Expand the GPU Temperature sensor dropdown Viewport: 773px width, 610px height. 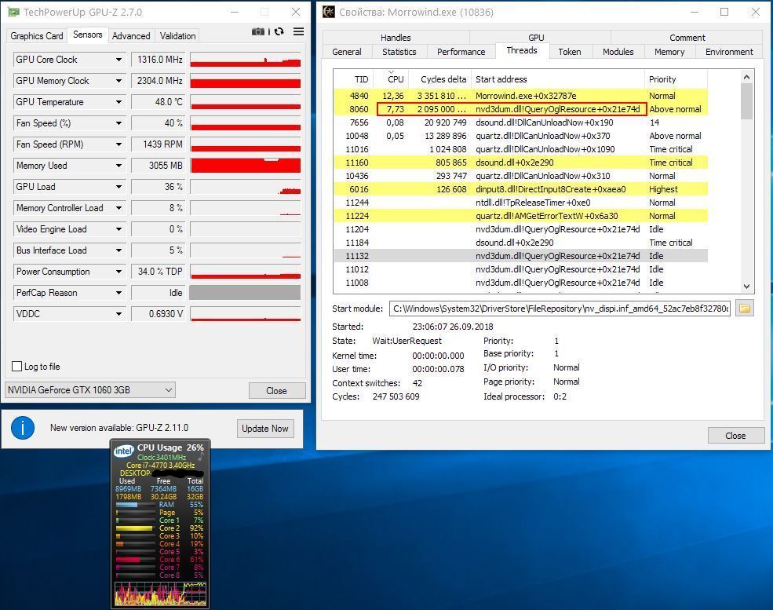click(119, 102)
